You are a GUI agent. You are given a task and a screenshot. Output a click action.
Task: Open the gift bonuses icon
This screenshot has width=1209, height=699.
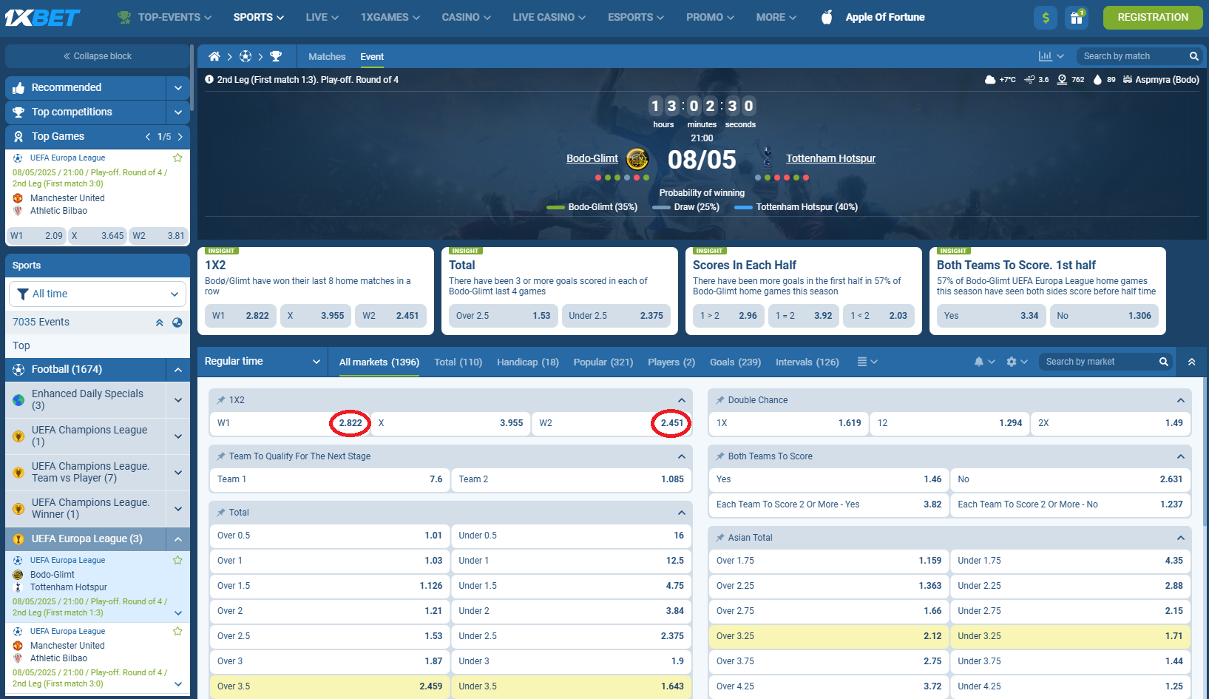(x=1077, y=17)
